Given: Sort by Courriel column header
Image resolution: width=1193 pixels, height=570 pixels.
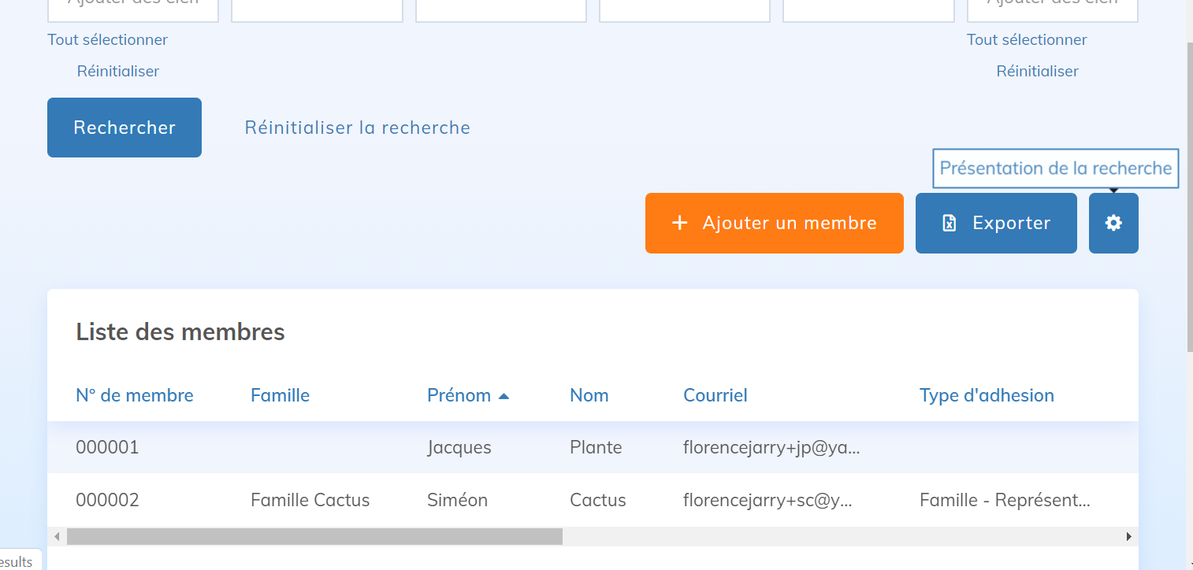Looking at the screenshot, I should 715,395.
